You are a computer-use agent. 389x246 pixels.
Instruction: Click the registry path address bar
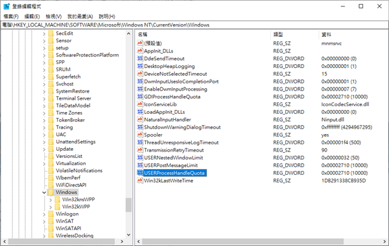point(194,25)
